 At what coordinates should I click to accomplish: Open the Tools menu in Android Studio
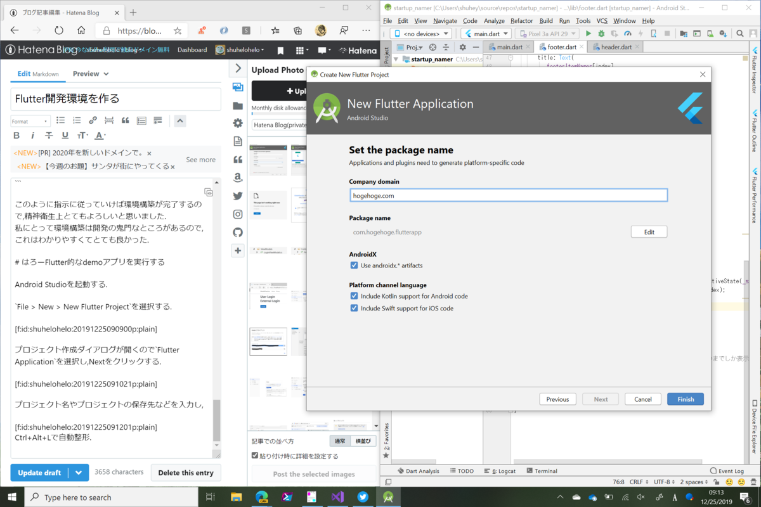click(x=583, y=21)
